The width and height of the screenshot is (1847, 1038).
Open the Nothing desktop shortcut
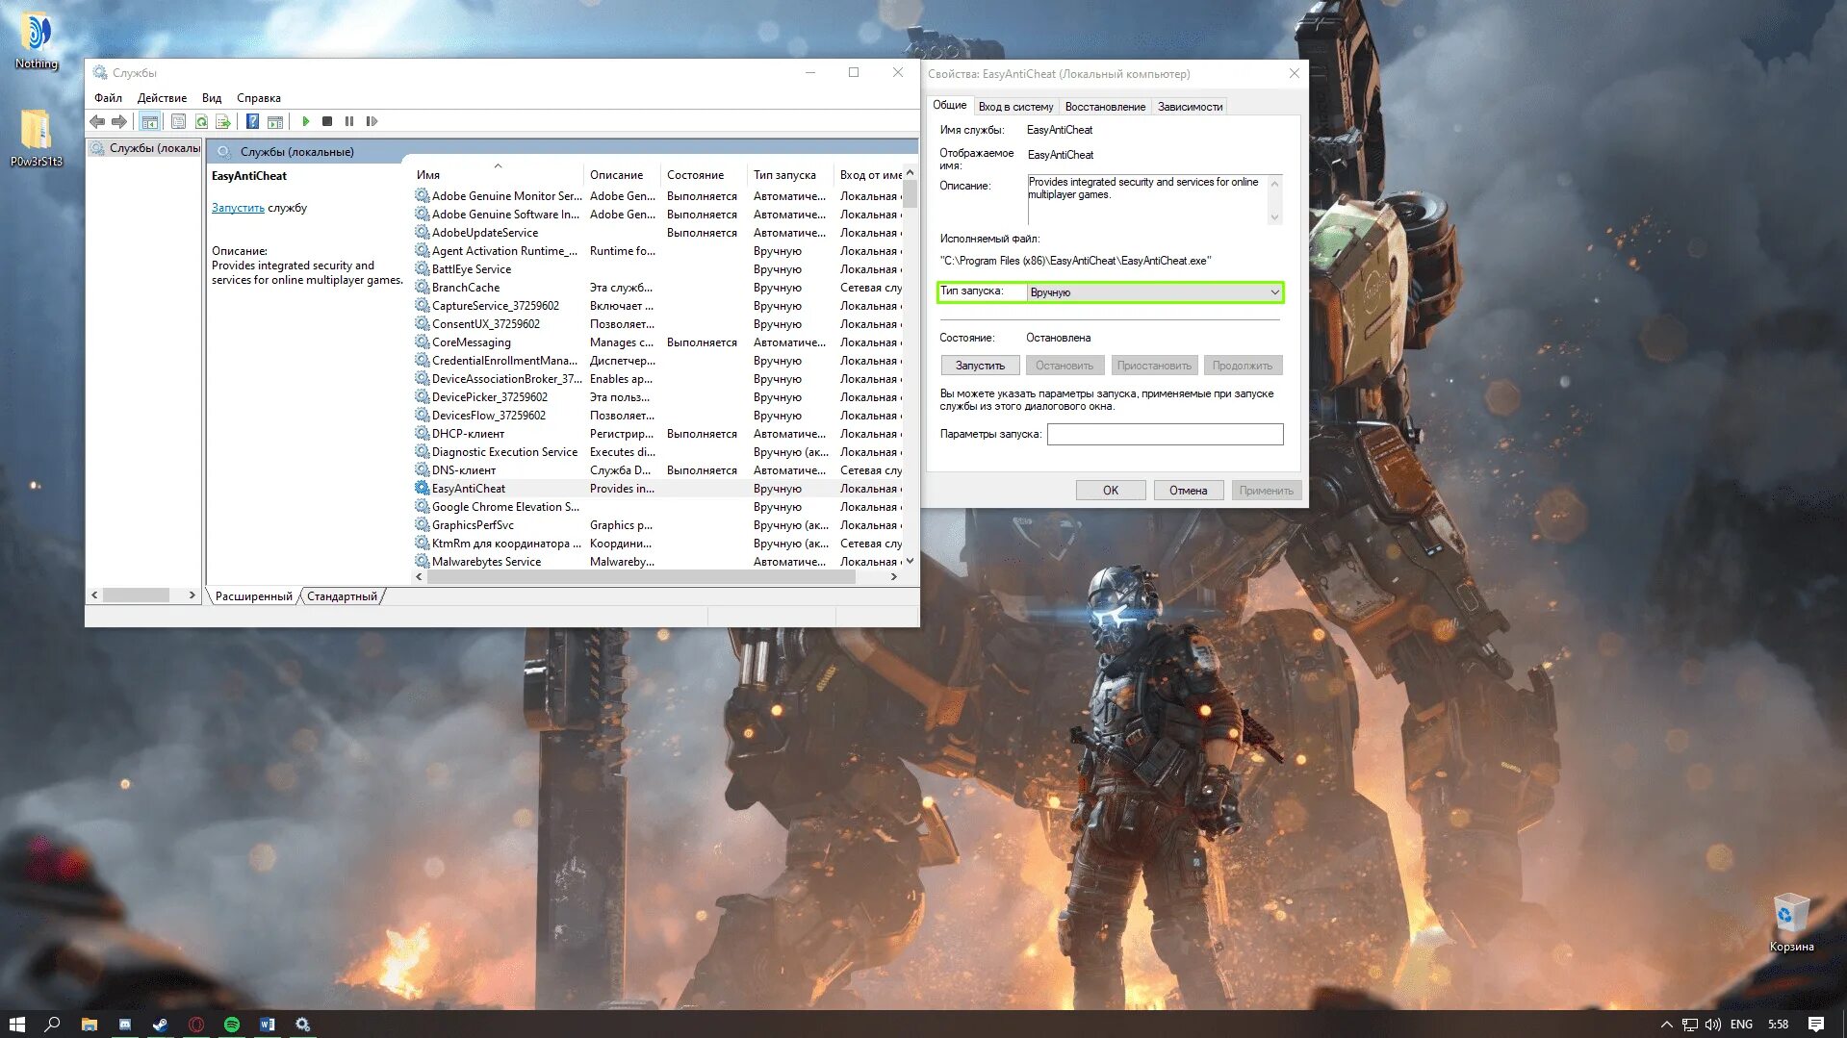(37, 41)
